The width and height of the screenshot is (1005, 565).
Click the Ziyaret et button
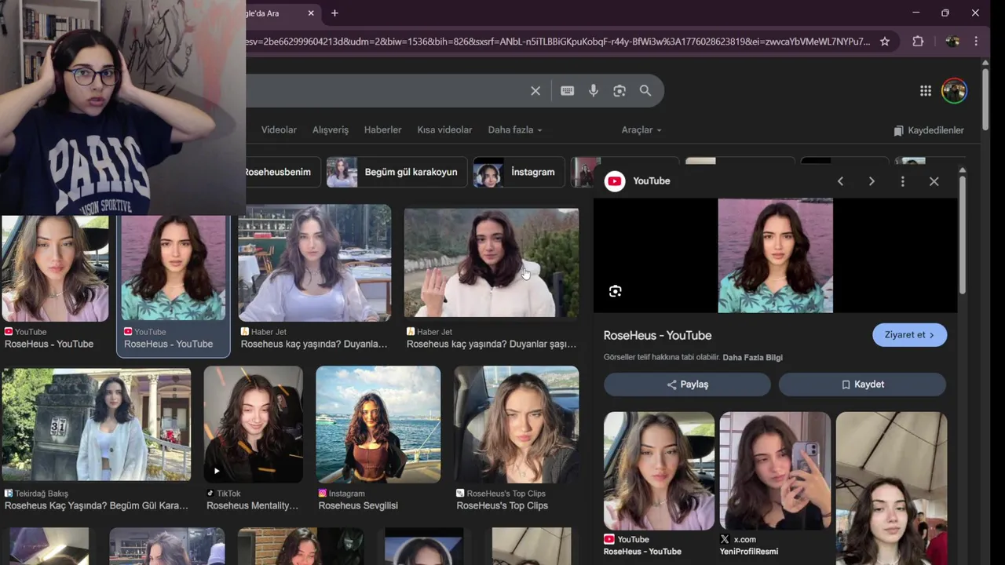909,335
